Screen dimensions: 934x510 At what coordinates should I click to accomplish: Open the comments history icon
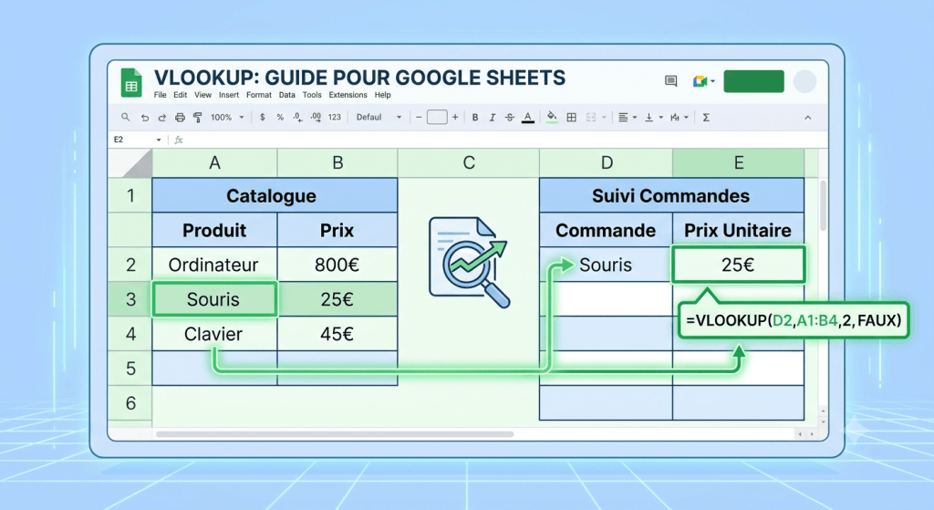click(671, 81)
